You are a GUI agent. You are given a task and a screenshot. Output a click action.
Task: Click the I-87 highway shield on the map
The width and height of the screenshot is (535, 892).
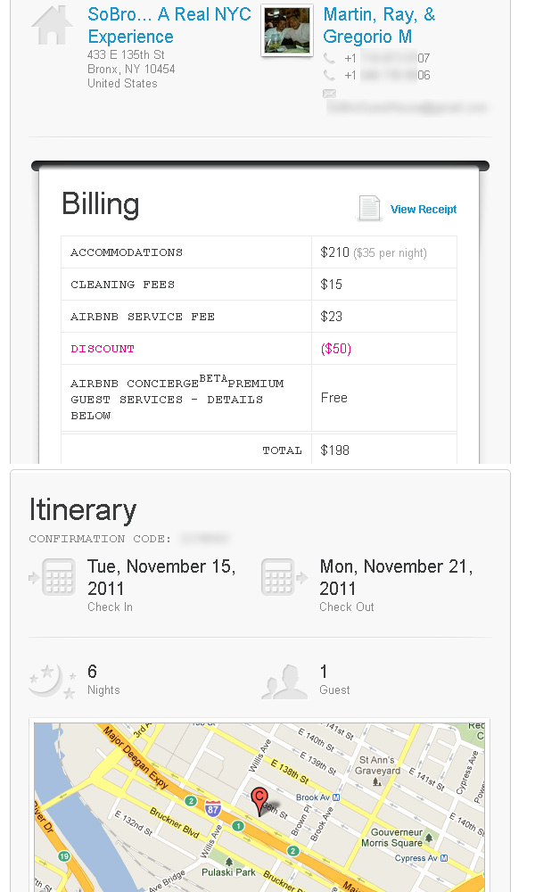[x=212, y=808]
